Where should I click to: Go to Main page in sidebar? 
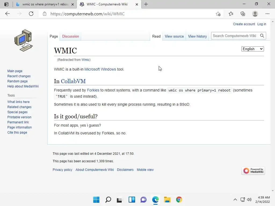(15, 71)
